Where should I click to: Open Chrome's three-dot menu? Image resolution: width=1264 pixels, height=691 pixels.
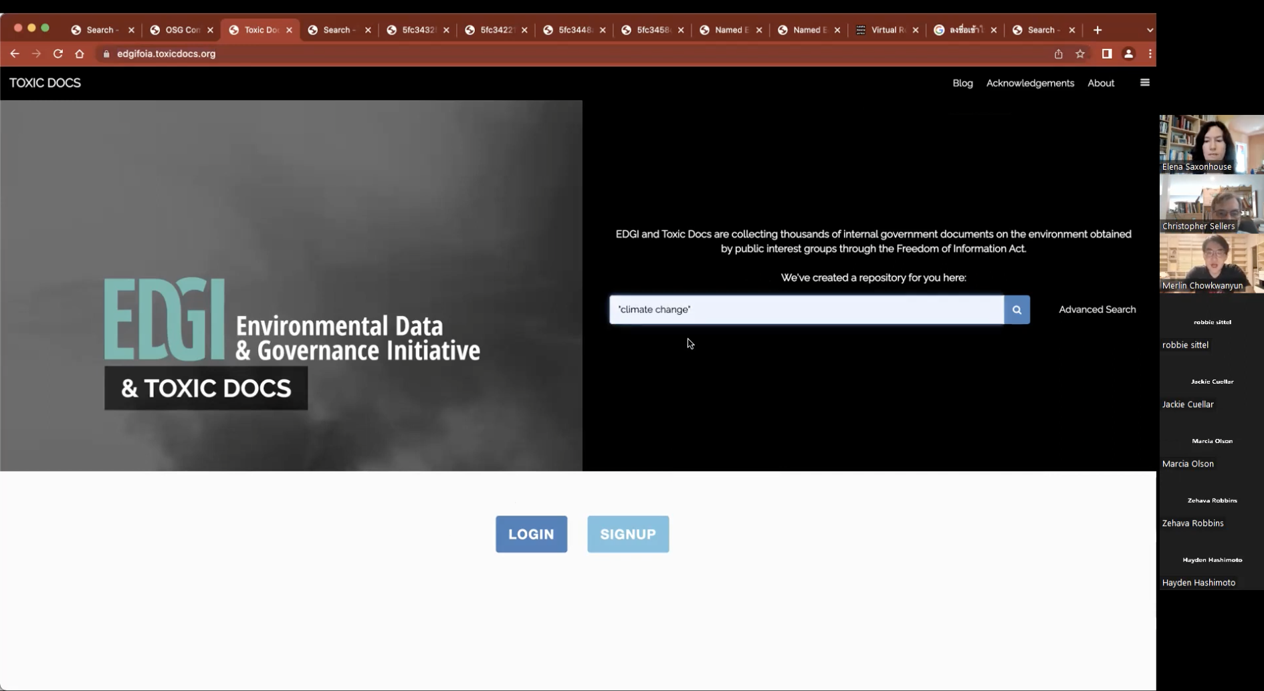pyautogui.click(x=1150, y=53)
